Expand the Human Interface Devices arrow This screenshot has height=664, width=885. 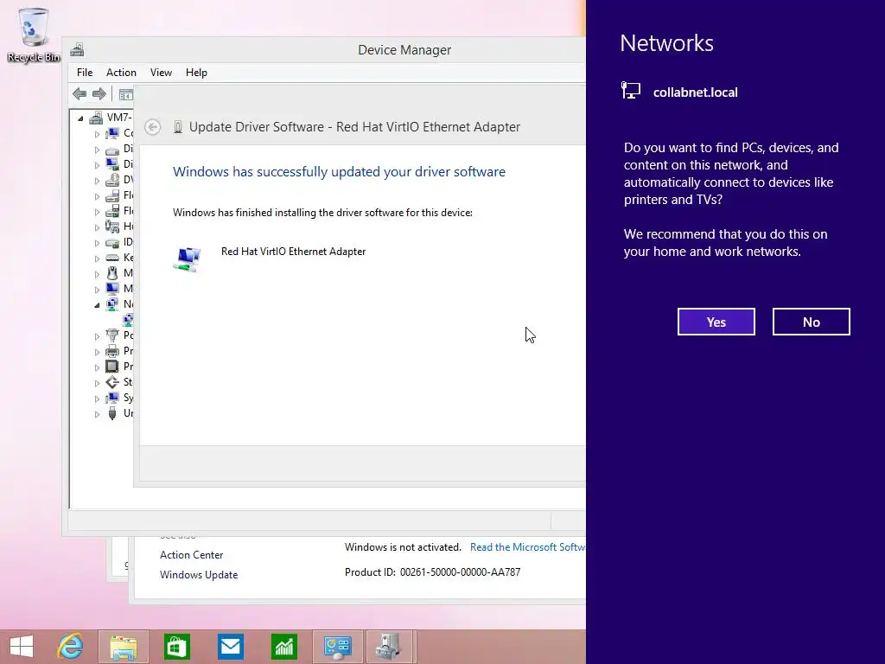click(97, 227)
